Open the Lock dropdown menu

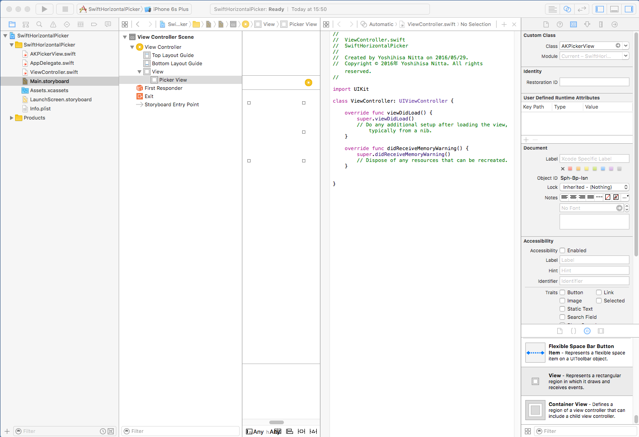pos(594,187)
